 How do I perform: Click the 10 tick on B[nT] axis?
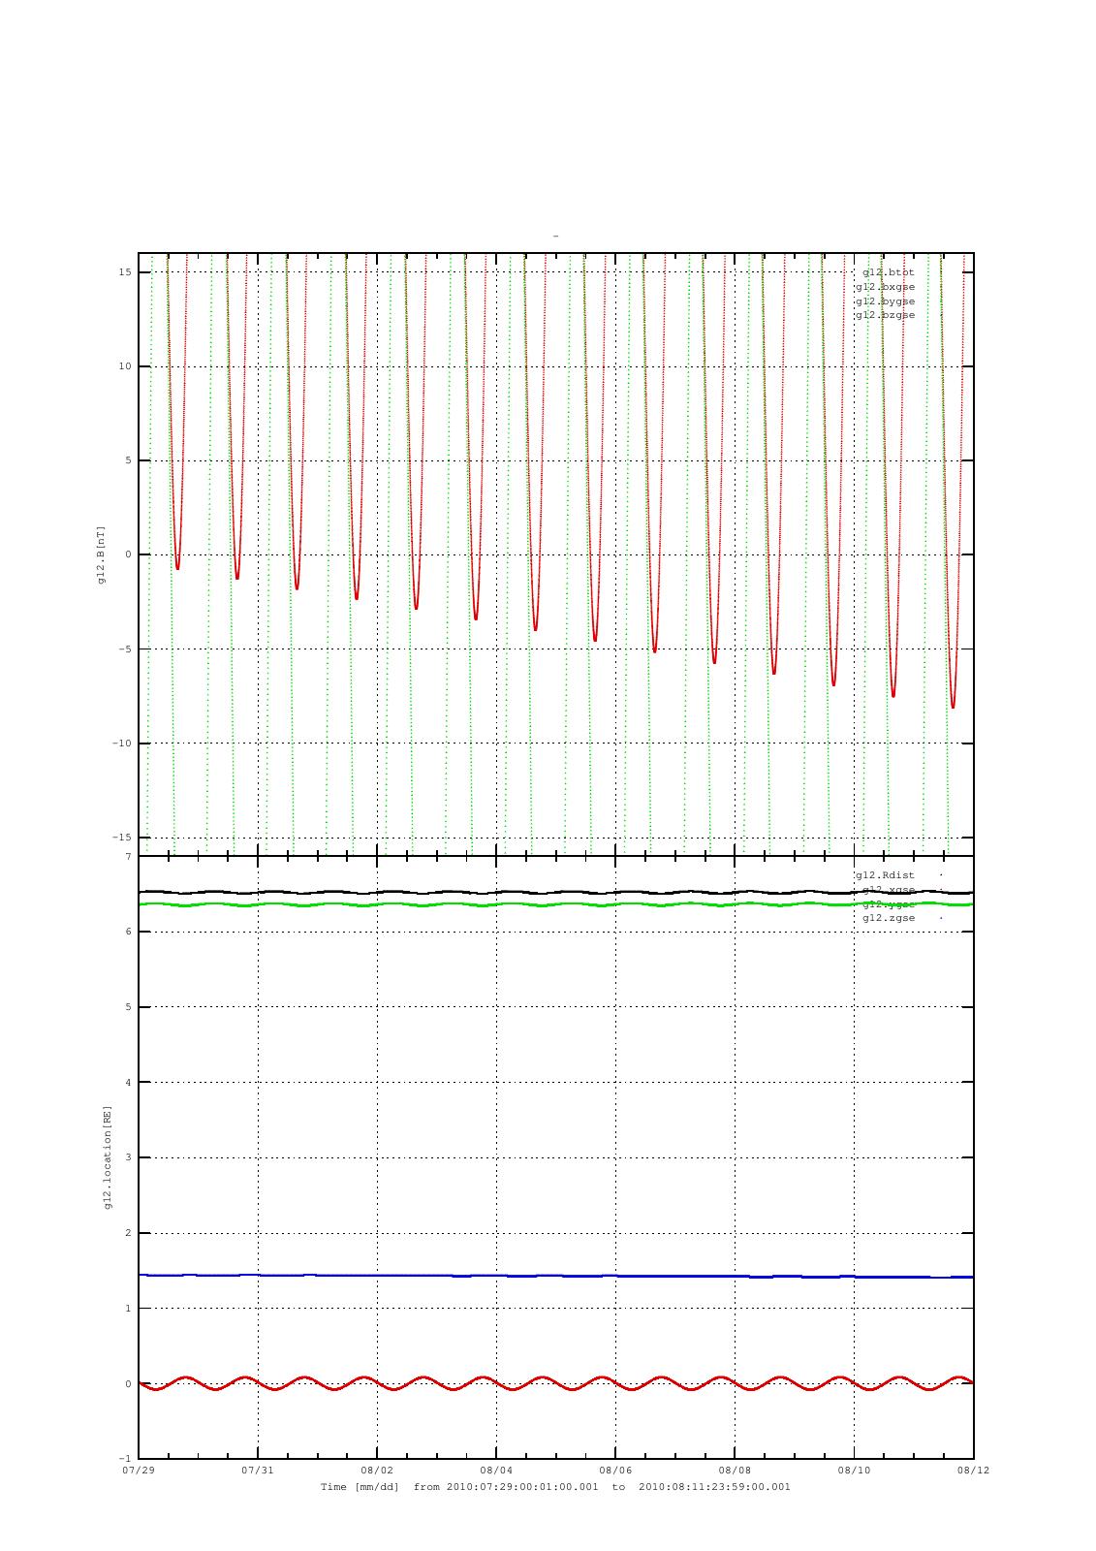(126, 366)
